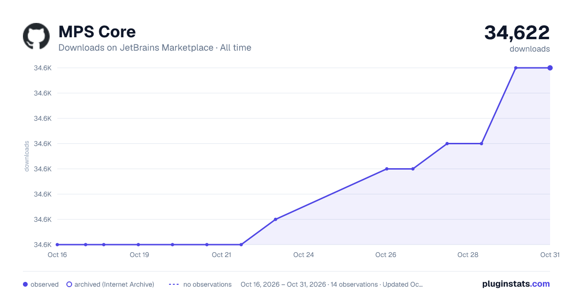Click the 'Oct 21' x-axis label
The image size is (573, 301).
click(222, 255)
